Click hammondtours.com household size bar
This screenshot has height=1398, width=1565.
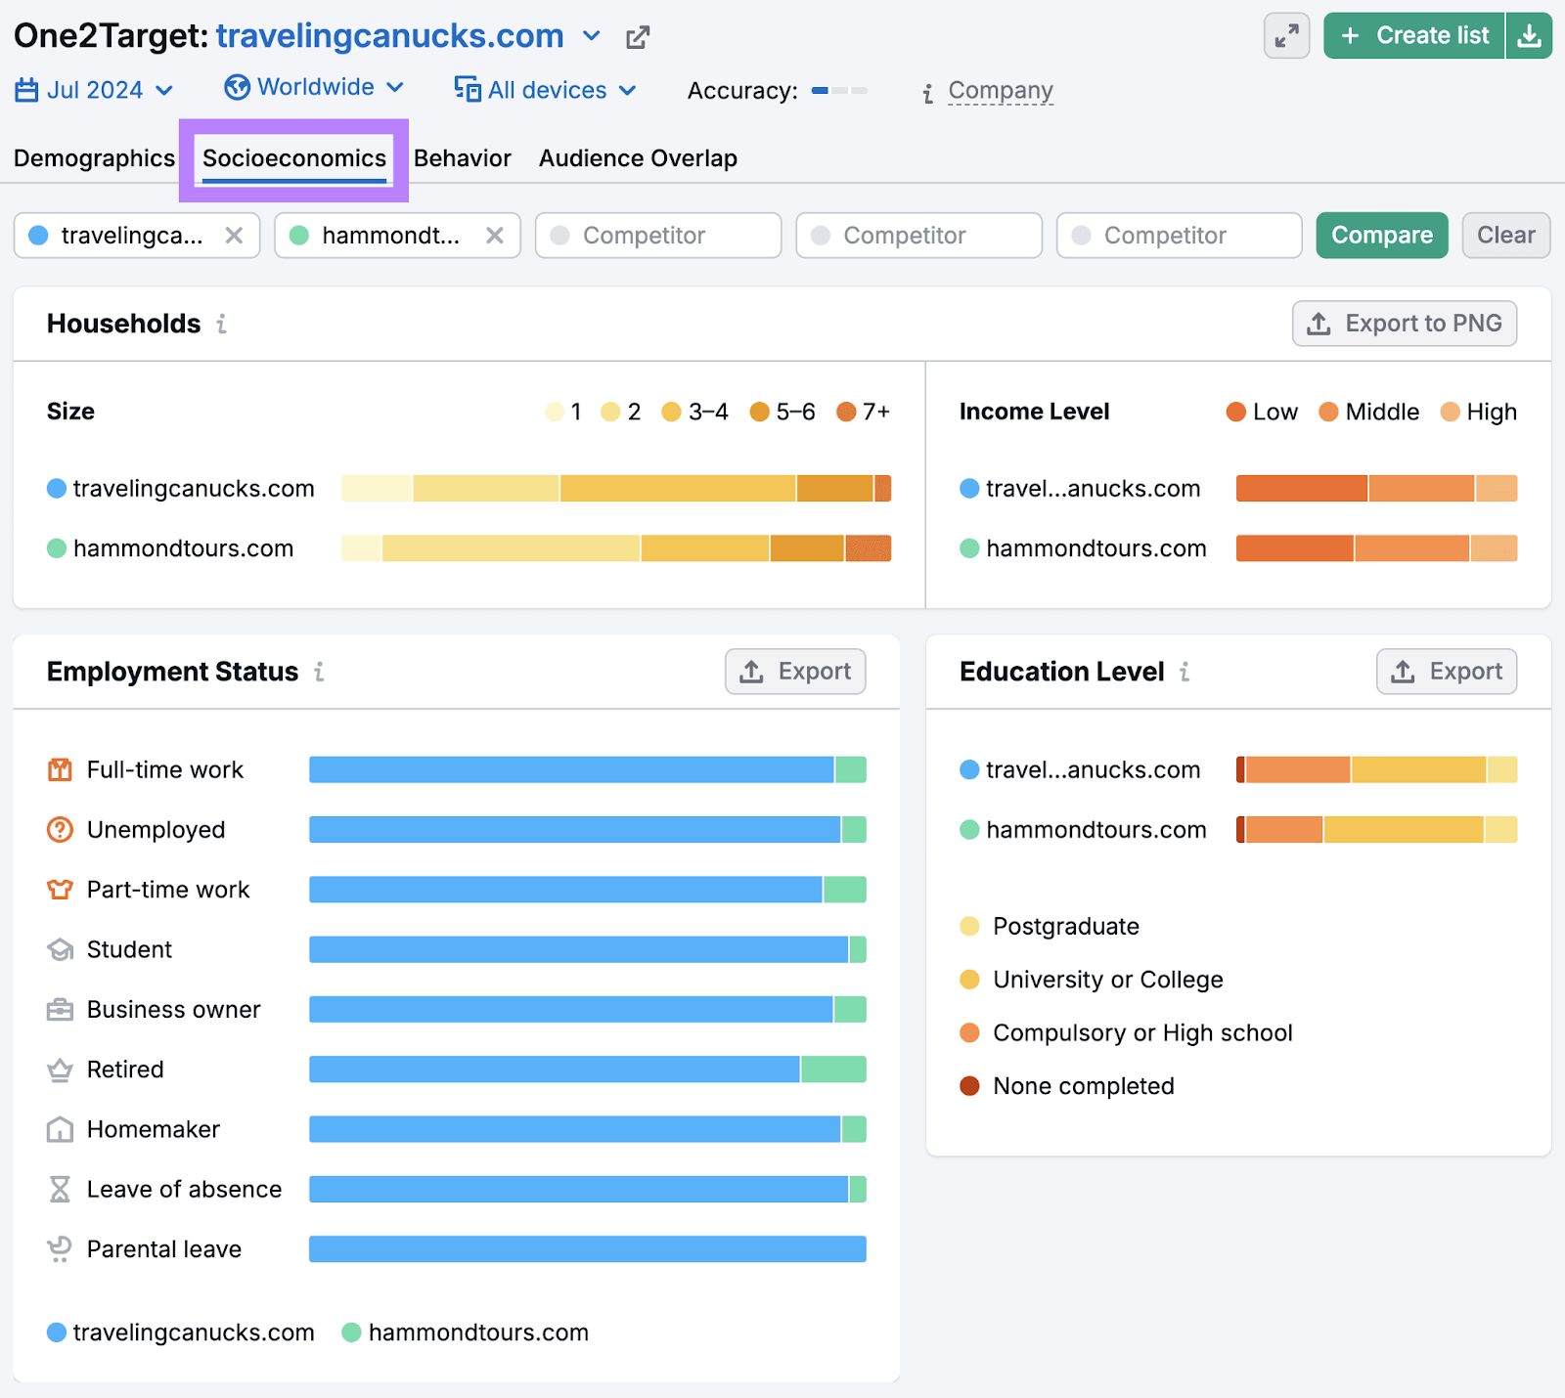pos(616,548)
